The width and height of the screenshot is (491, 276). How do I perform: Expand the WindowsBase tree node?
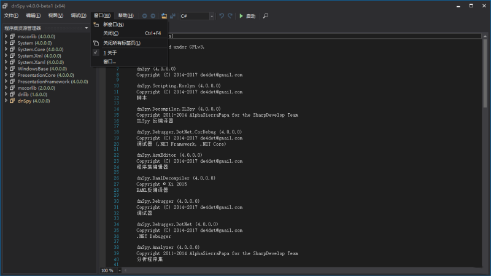tap(6, 68)
